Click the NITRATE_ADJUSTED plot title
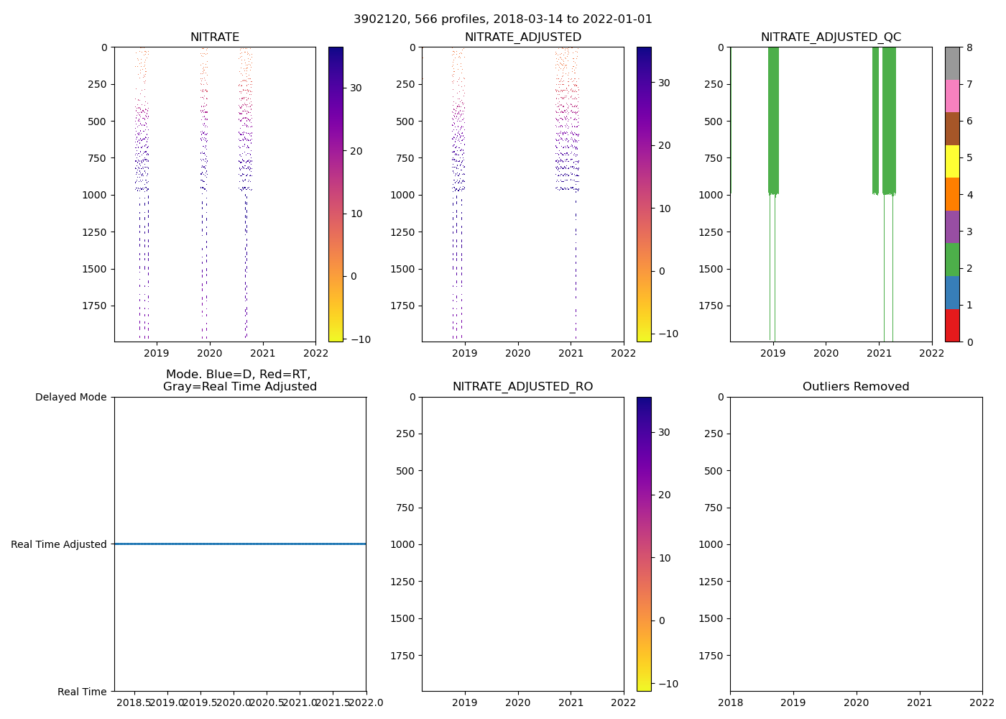The width and height of the screenshot is (1006, 719). pos(522,37)
